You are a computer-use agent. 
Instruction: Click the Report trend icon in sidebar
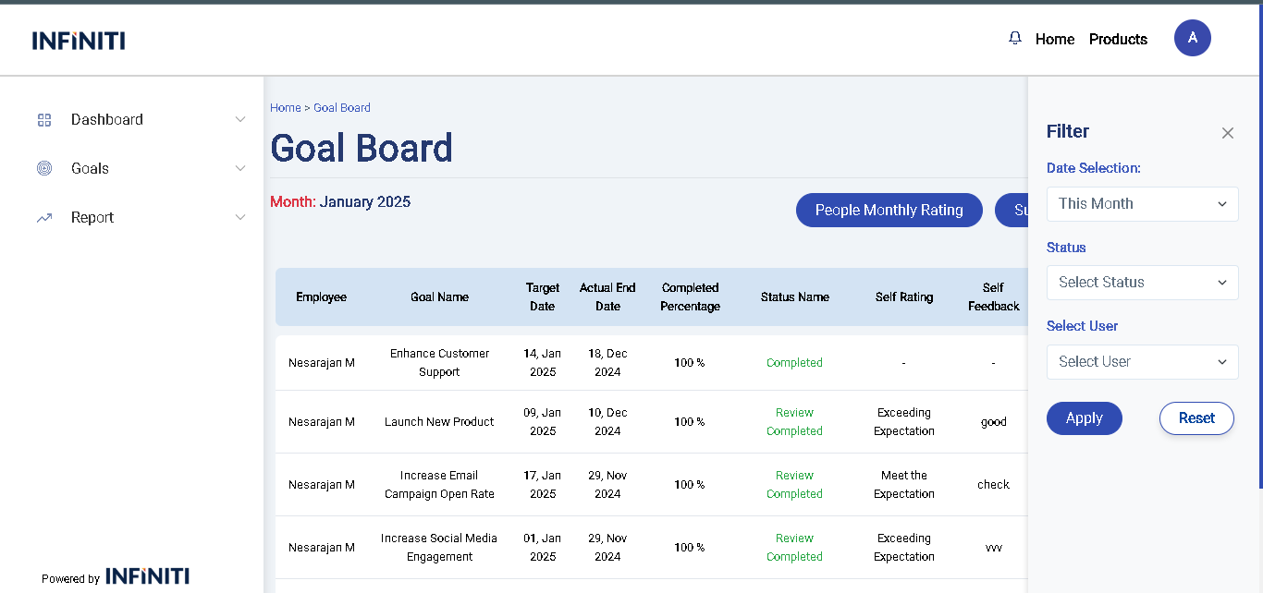coord(44,218)
